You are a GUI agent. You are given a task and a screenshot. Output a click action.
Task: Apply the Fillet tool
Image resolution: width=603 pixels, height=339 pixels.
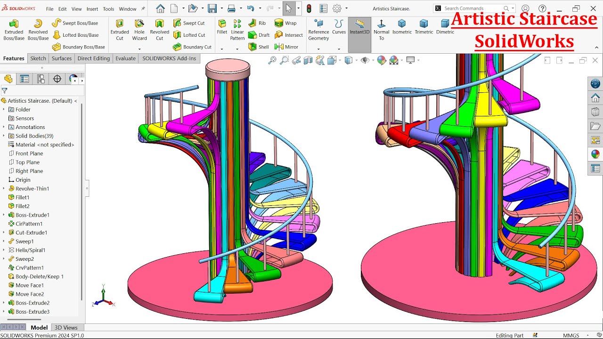(x=222, y=27)
